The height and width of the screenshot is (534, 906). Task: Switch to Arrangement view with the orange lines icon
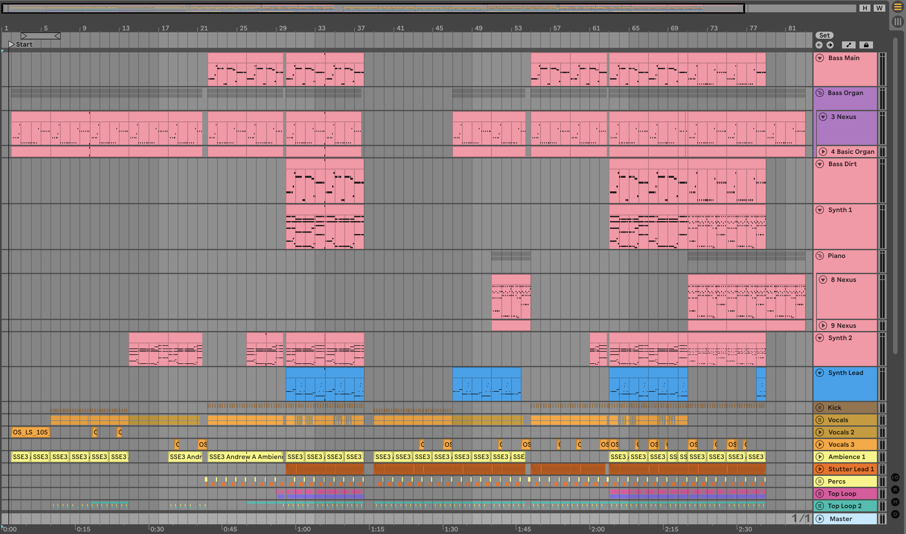pos(898,7)
